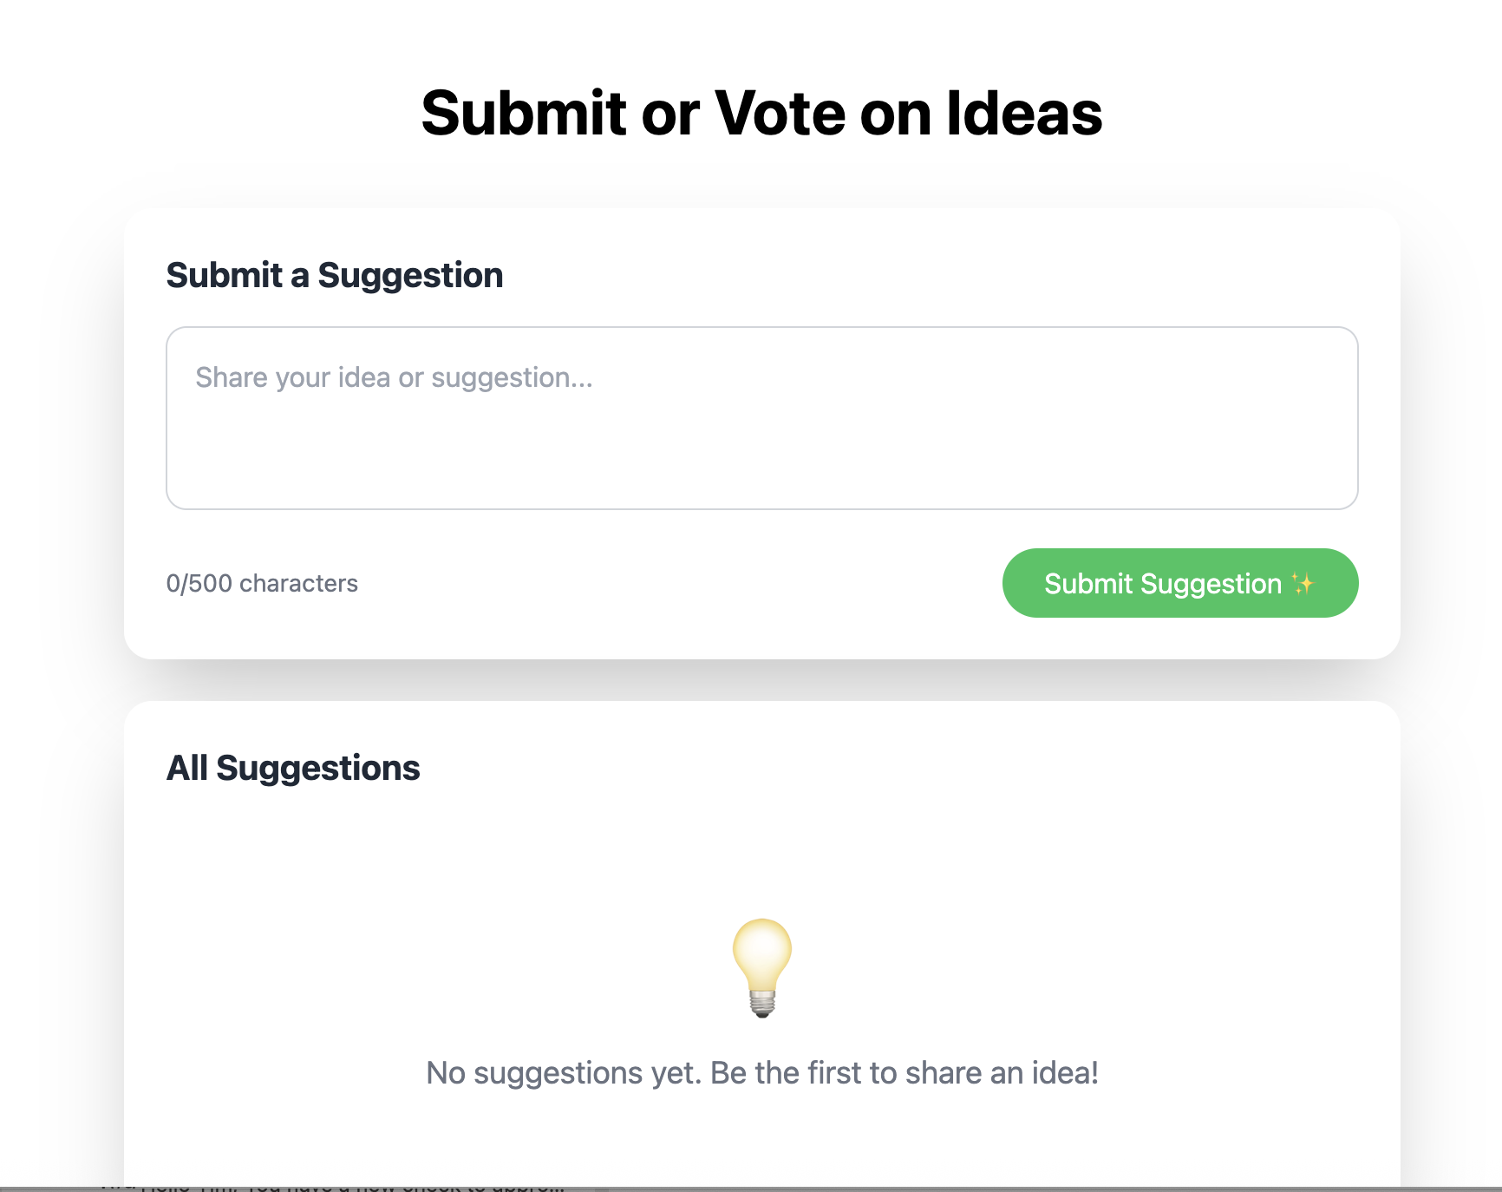Viewport: 1502px width, 1192px height.
Task: Click 'Suggestion' word on the green button
Action: coord(1211,584)
